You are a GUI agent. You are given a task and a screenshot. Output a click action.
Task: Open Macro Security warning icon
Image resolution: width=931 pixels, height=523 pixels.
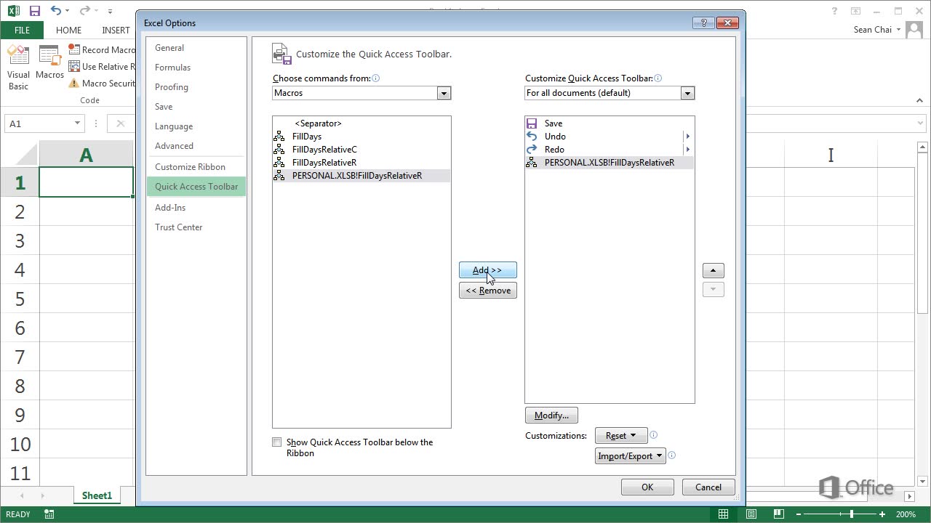point(73,84)
